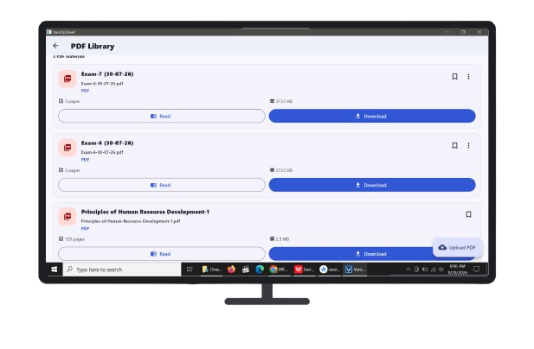Switch to the WPS taskbar window
The height and width of the screenshot is (349, 534).
tap(304, 270)
